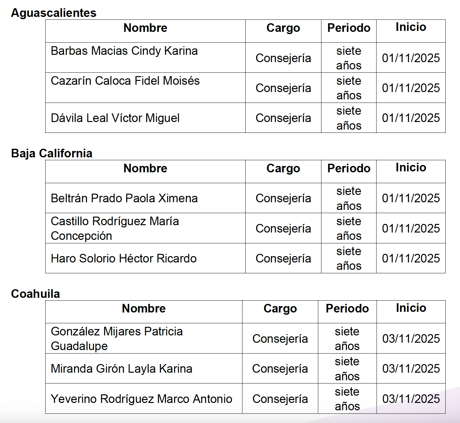Click the Nombre header in Aguascalientes table
The width and height of the screenshot is (460, 423).
[145, 28]
